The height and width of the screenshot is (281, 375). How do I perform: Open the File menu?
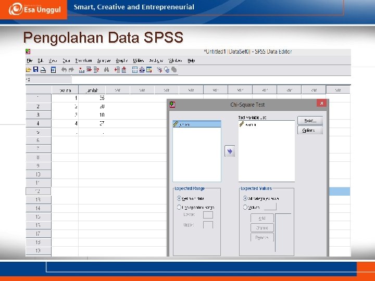[x=29, y=60]
